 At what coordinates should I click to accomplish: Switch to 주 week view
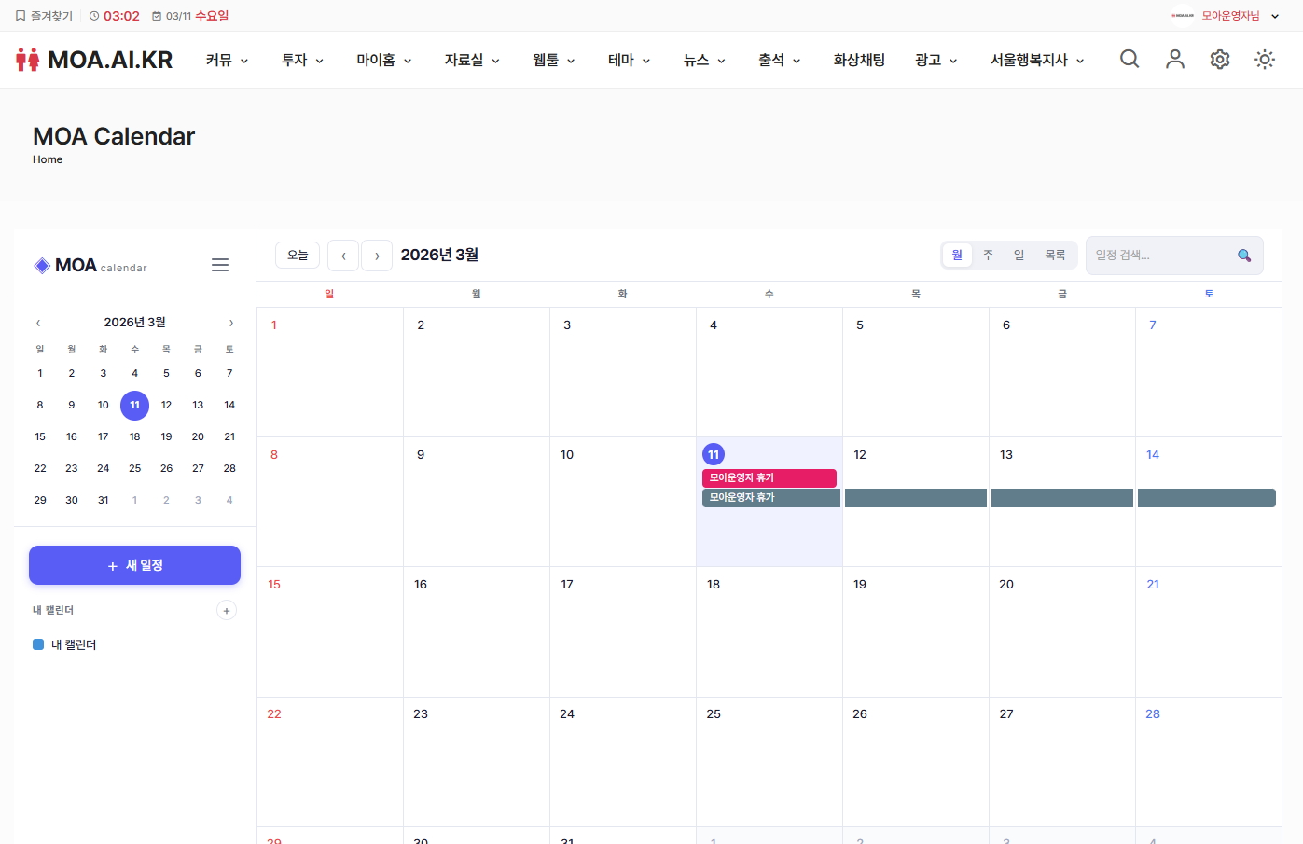point(988,256)
